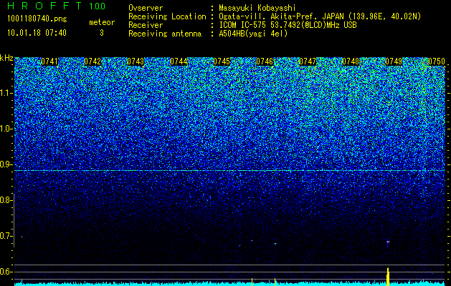
Task: Click the 0749 time marker
Action: click(x=394, y=61)
